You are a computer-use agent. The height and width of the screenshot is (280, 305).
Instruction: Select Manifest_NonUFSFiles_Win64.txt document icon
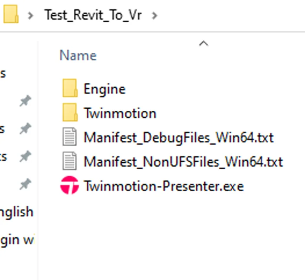[x=69, y=161]
